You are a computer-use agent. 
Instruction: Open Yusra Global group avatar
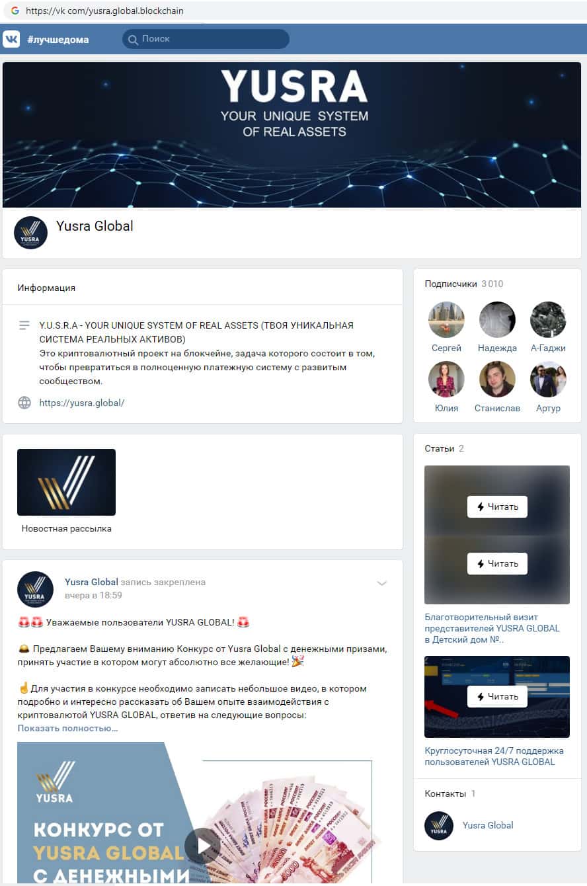30,233
